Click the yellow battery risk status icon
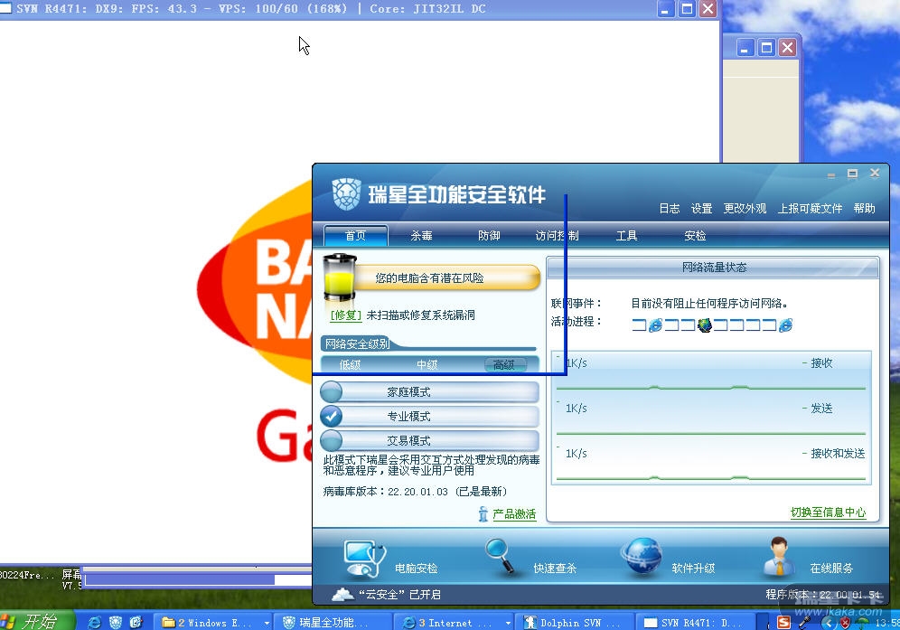 tap(339, 277)
